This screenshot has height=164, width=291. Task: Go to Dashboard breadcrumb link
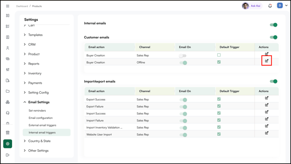22,6
